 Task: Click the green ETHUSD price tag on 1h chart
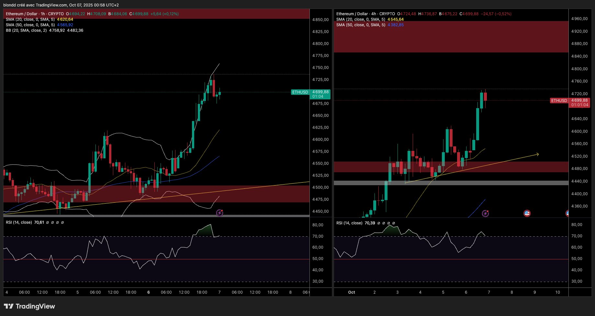tap(300, 92)
